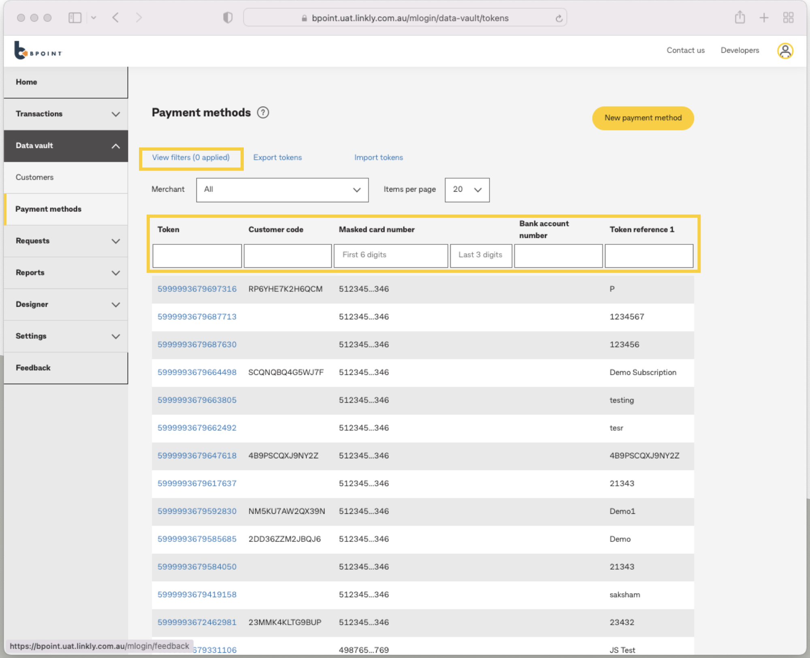Expand the Reports section
The height and width of the screenshot is (658, 810).
pos(66,273)
